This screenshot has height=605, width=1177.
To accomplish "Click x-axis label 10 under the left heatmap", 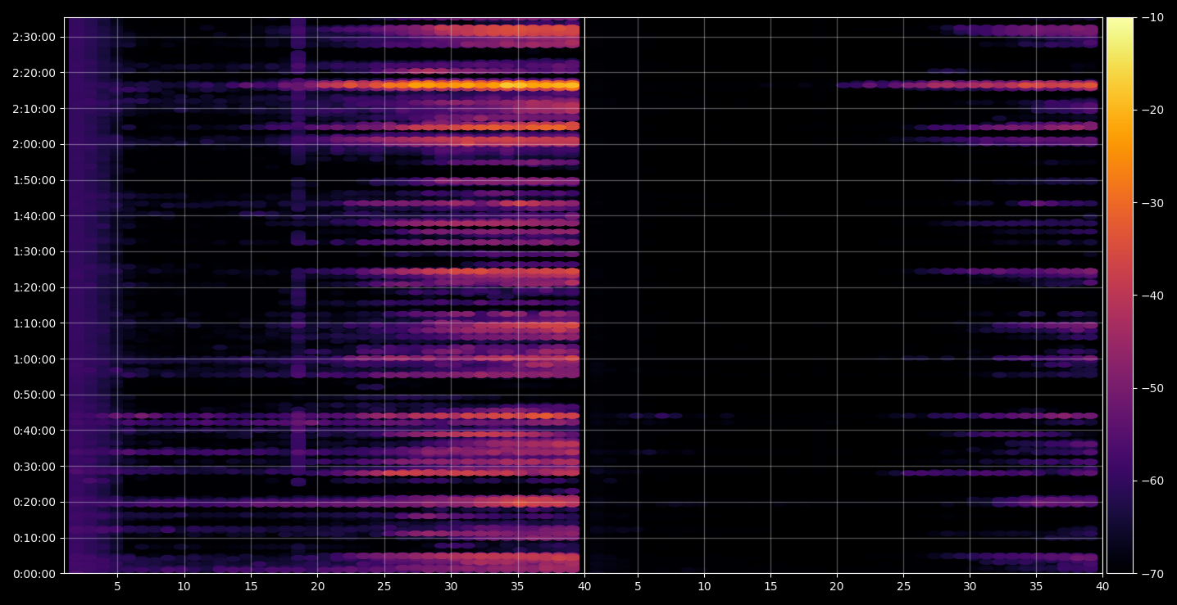I will click(x=184, y=586).
